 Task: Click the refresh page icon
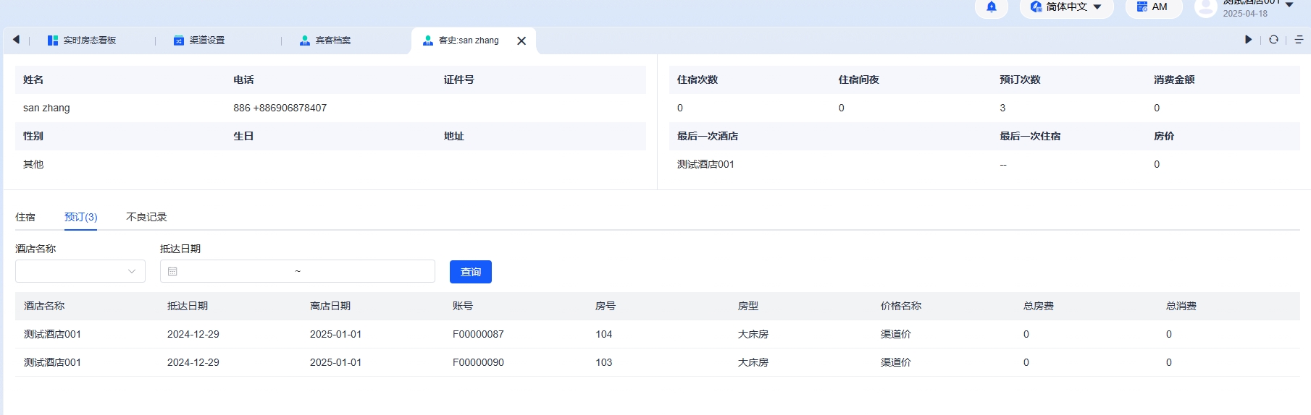click(x=1273, y=40)
